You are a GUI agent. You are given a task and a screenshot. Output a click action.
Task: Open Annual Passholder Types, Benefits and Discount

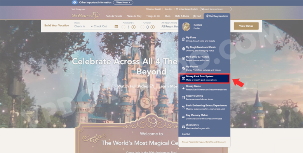(x=204, y=142)
